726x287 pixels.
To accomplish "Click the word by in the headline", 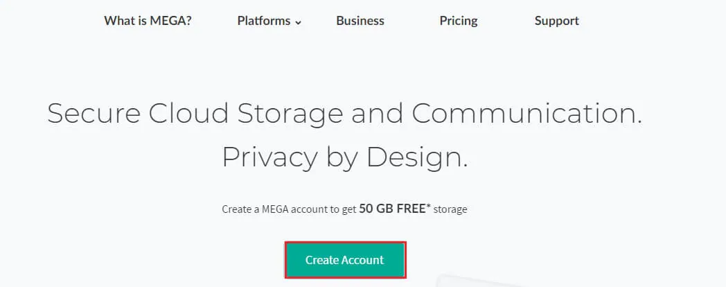I will pos(339,157).
